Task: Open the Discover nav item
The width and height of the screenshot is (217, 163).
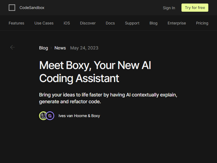Action: [x=88, y=23]
